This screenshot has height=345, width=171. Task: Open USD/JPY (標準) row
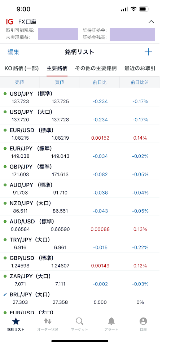tap(80, 97)
